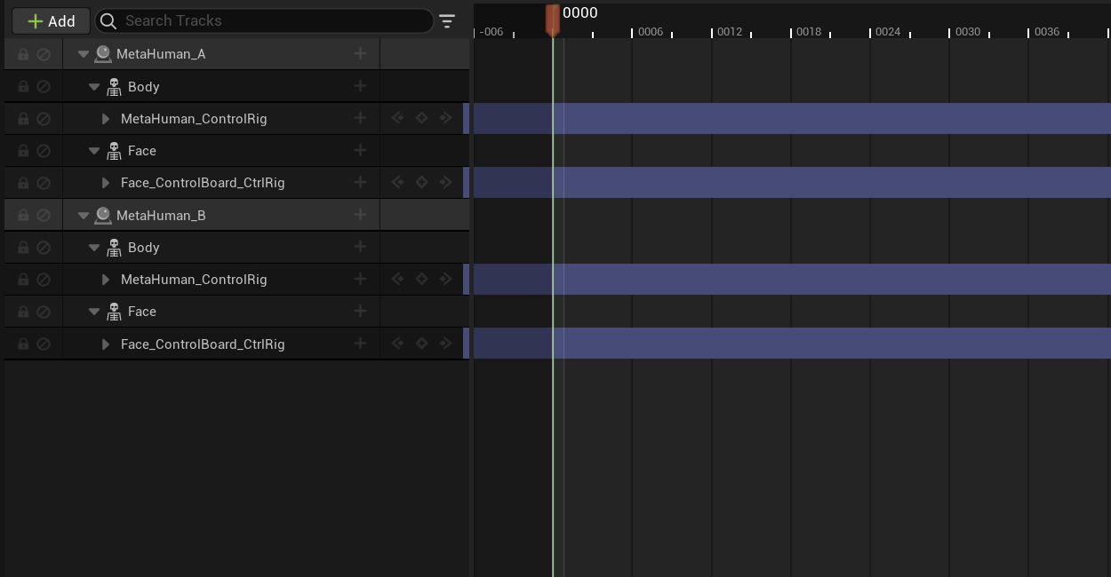The height and width of the screenshot is (577, 1111).
Task: Click the plus icon on MetaHuman_B row
Action: [360, 215]
